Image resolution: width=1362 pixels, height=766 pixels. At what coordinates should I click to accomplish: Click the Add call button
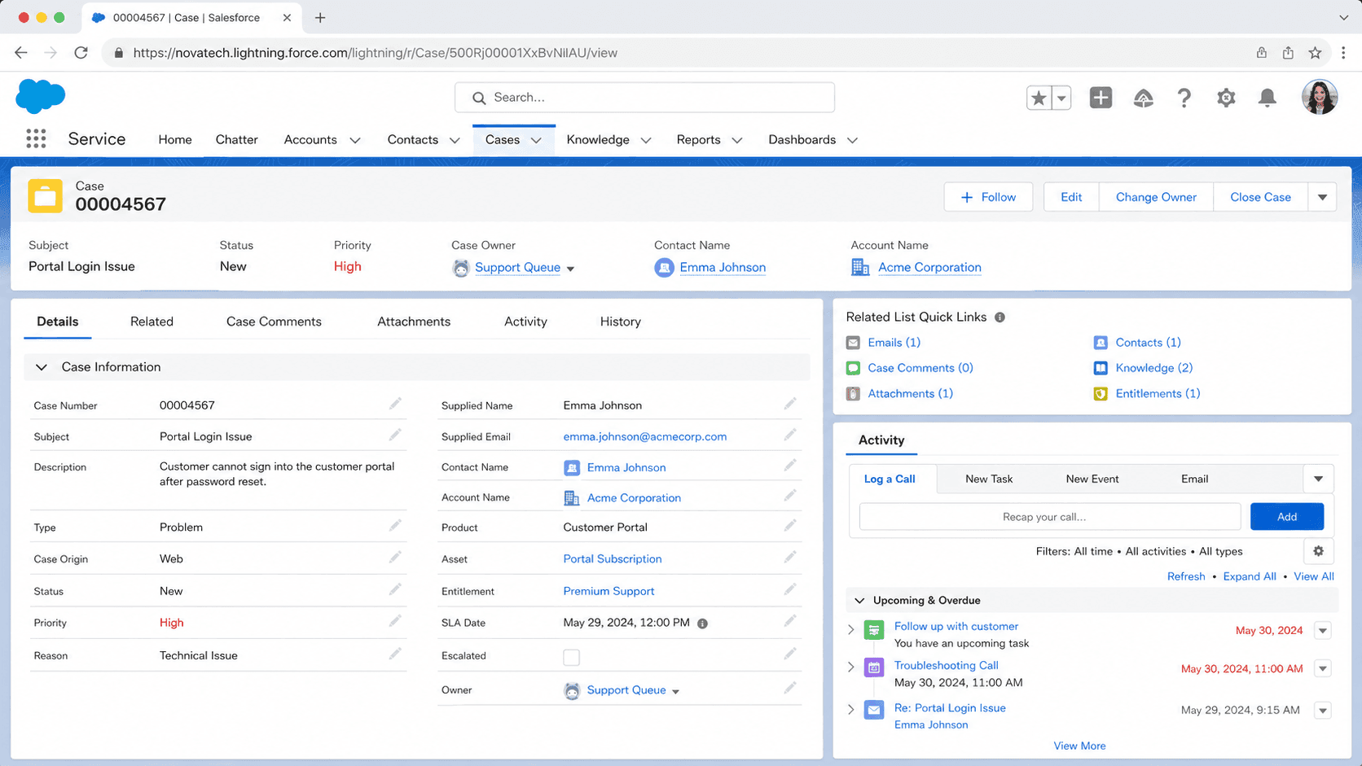[1287, 516]
